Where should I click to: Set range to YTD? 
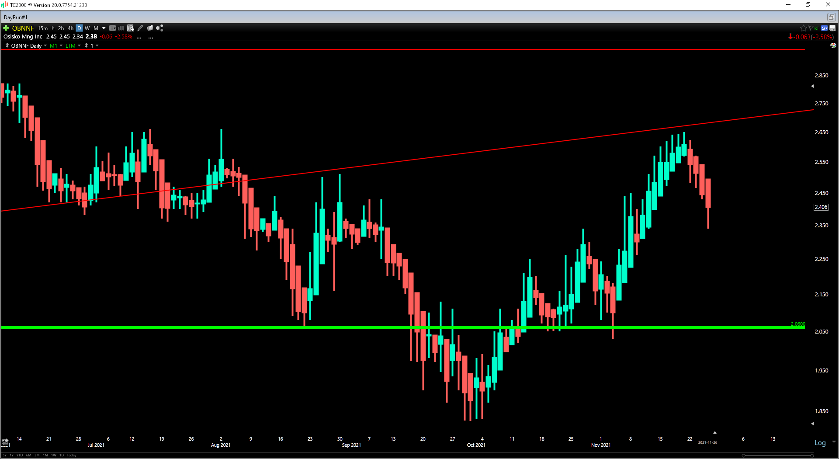click(20, 455)
